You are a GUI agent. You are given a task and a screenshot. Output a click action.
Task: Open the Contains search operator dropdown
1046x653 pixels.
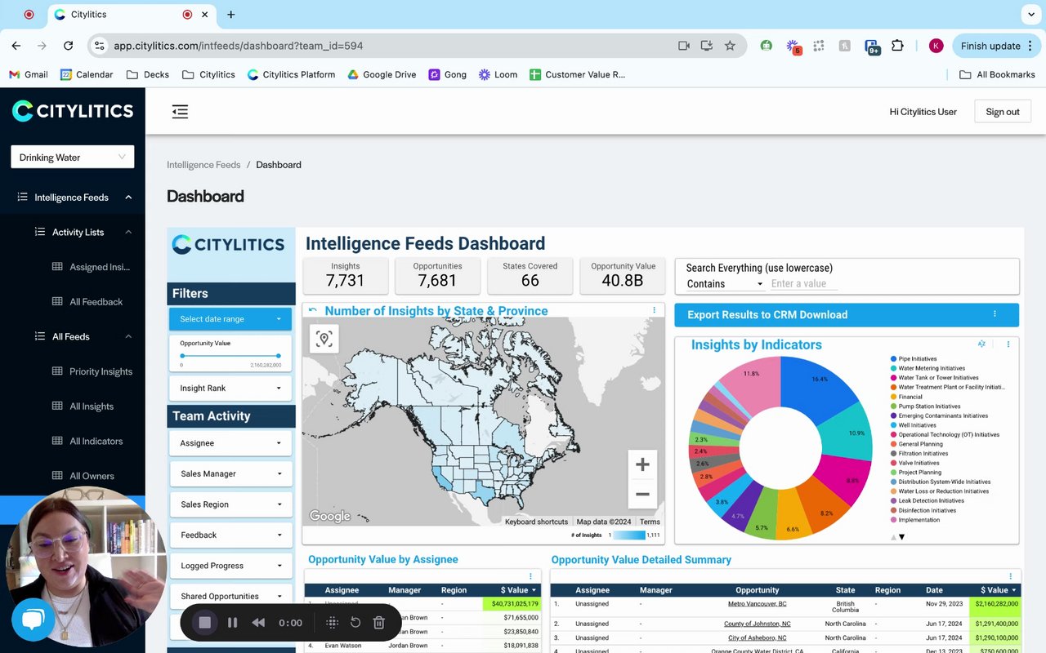pyautogui.click(x=725, y=284)
